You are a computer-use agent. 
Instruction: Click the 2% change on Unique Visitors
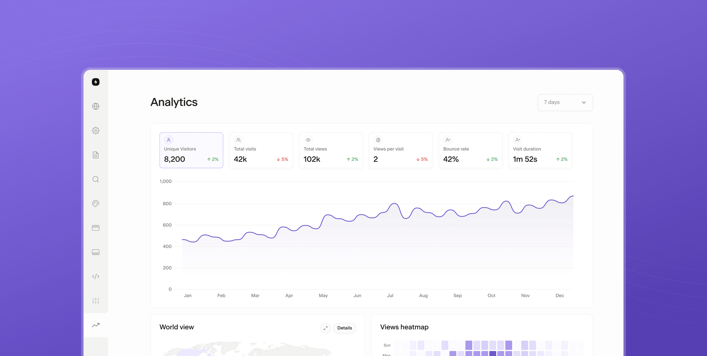[213, 159]
